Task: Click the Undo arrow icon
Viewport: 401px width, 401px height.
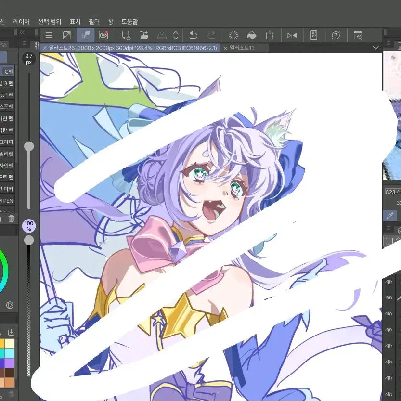Action: point(194,35)
